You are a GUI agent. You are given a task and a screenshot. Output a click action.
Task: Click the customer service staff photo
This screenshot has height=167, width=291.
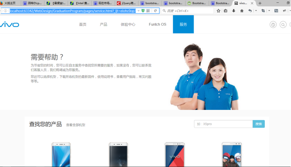[x=204, y=76]
